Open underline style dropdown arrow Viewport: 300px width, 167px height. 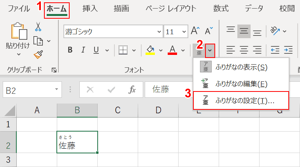pyautogui.click(x=107, y=50)
